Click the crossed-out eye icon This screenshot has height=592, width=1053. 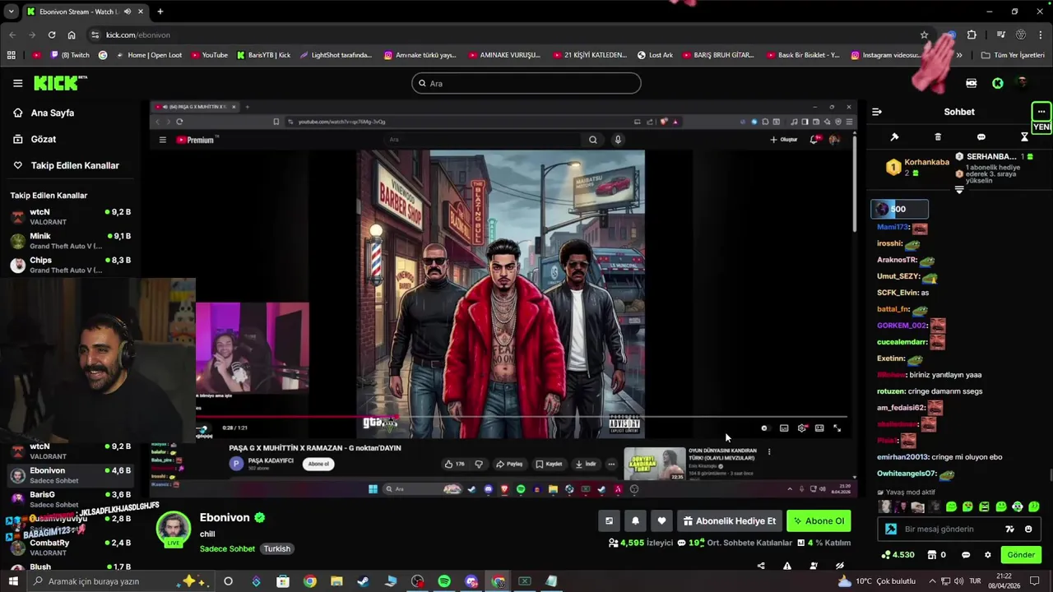click(840, 566)
